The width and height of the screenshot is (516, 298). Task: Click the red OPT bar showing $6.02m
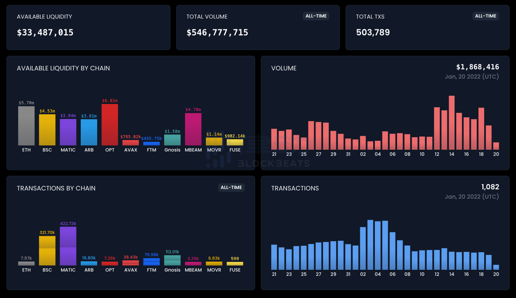pyautogui.click(x=110, y=125)
